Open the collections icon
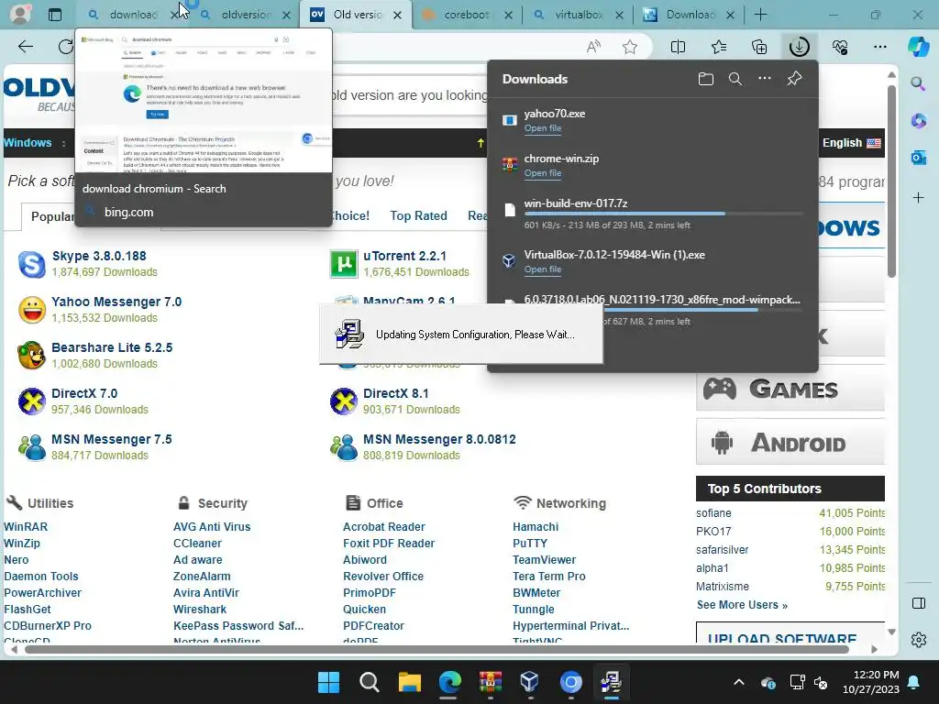The height and width of the screenshot is (704, 939). click(758, 47)
